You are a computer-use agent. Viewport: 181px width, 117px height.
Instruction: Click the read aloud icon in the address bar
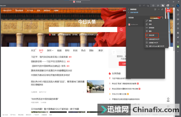tap(144, 5)
